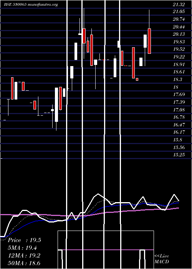Select the 21.32 price axis label
This screenshot has width=192, height=269.
point(179,5)
